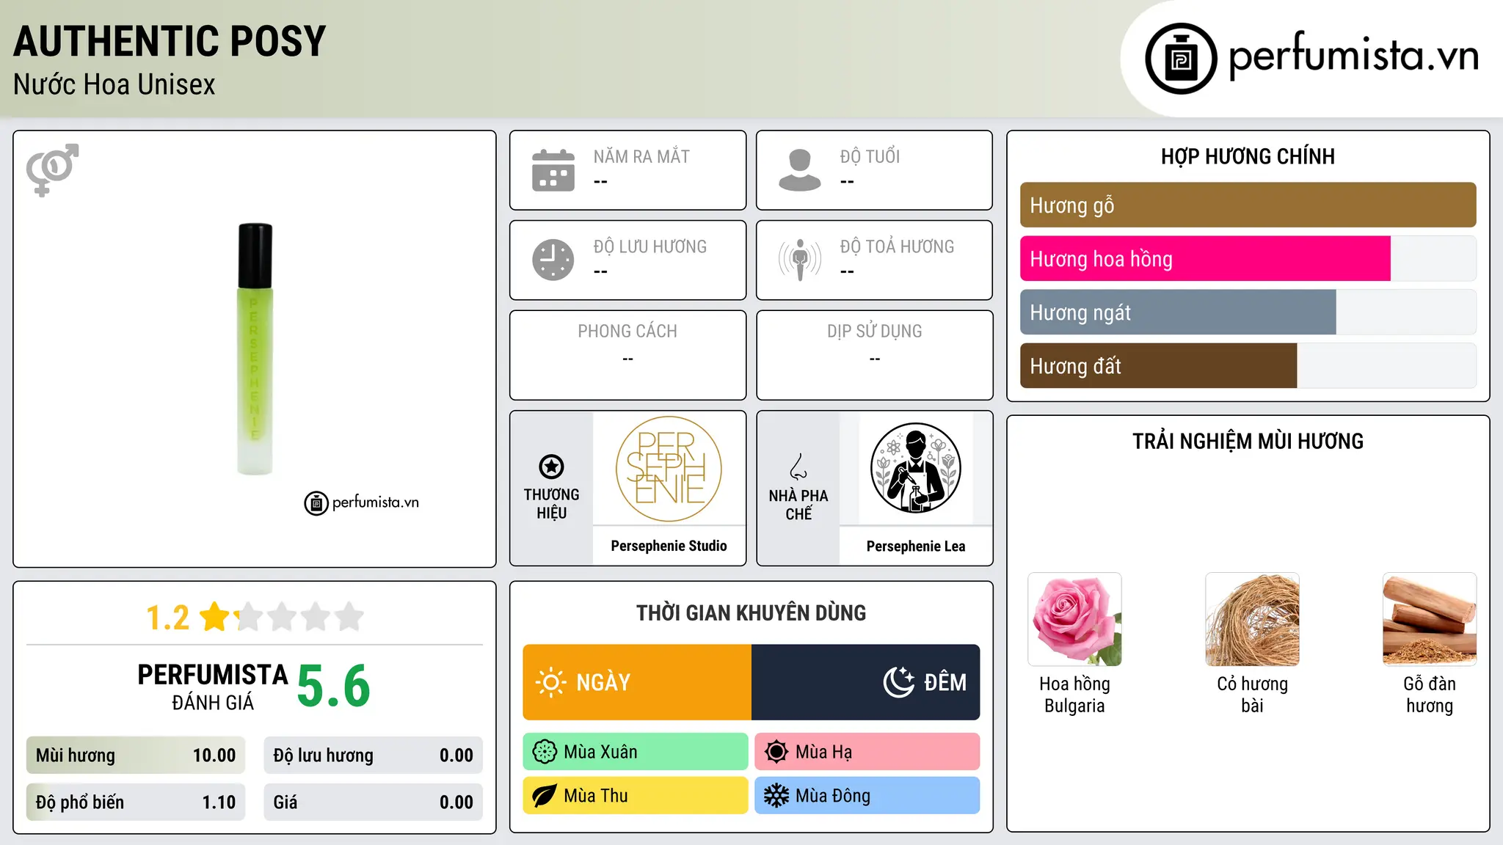Viewport: 1503px width, 845px height.
Task: Click the sillage icon for Độ toả hương
Action: coord(800,260)
